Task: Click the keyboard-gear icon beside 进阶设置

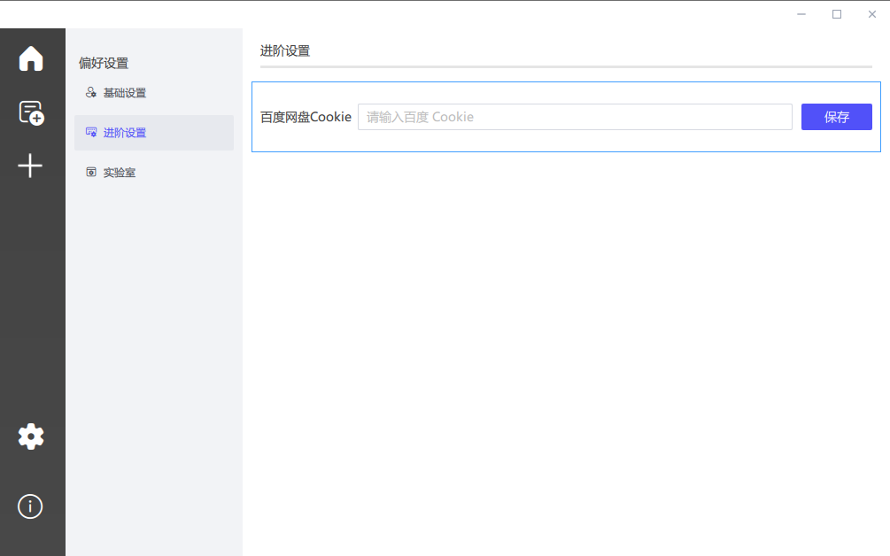Action: (92, 131)
